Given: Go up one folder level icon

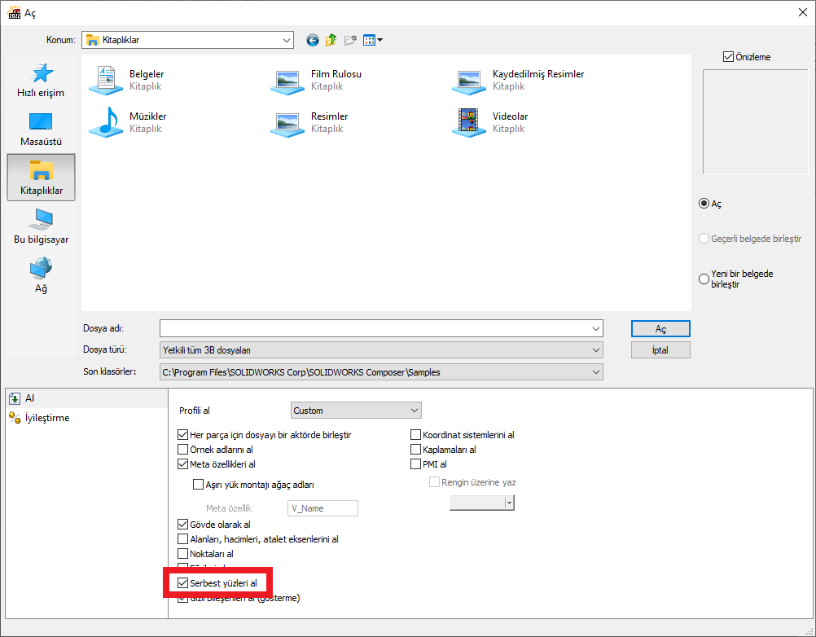Looking at the screenshot, I should coord(331,40).
